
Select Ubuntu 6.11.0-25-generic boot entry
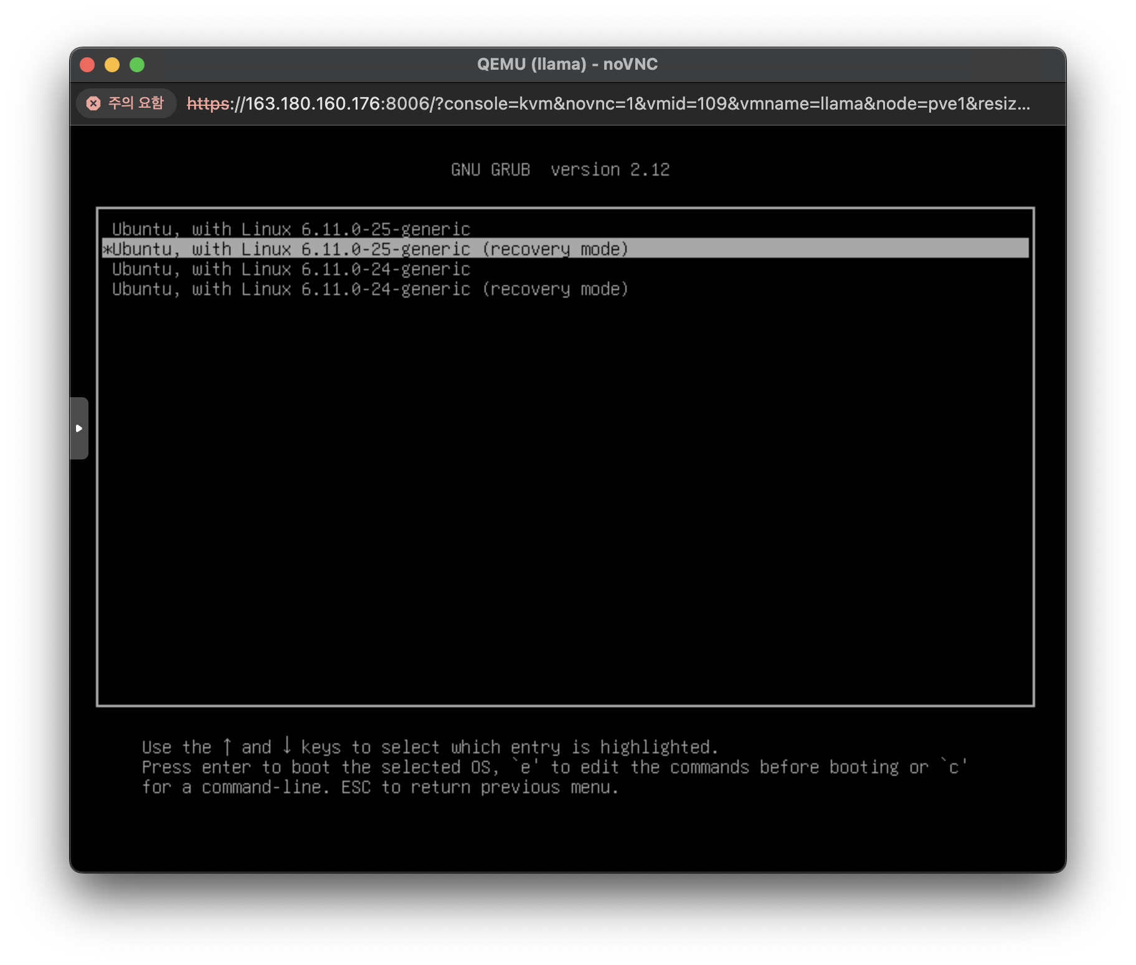click(291, 229)
